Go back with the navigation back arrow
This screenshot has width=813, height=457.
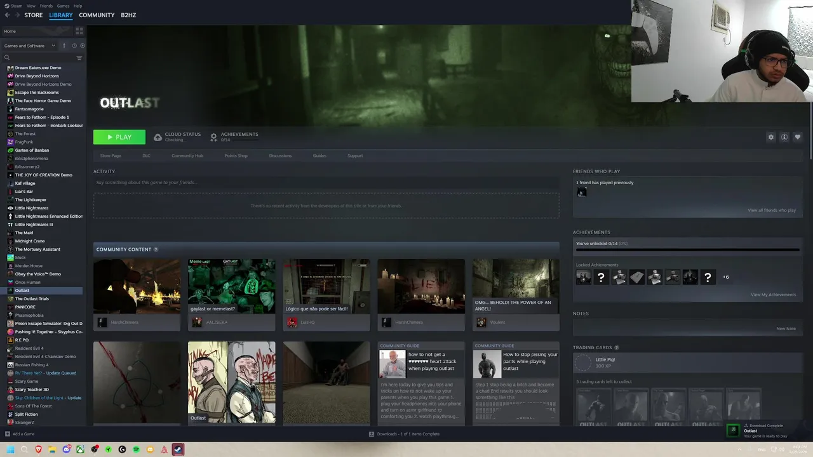pos(8,15)
